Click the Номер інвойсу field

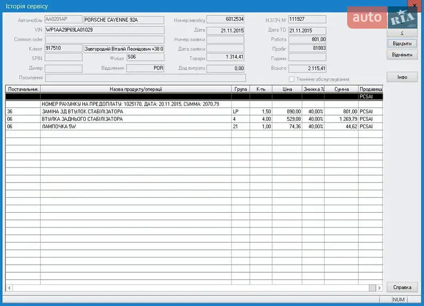(225, 20)
